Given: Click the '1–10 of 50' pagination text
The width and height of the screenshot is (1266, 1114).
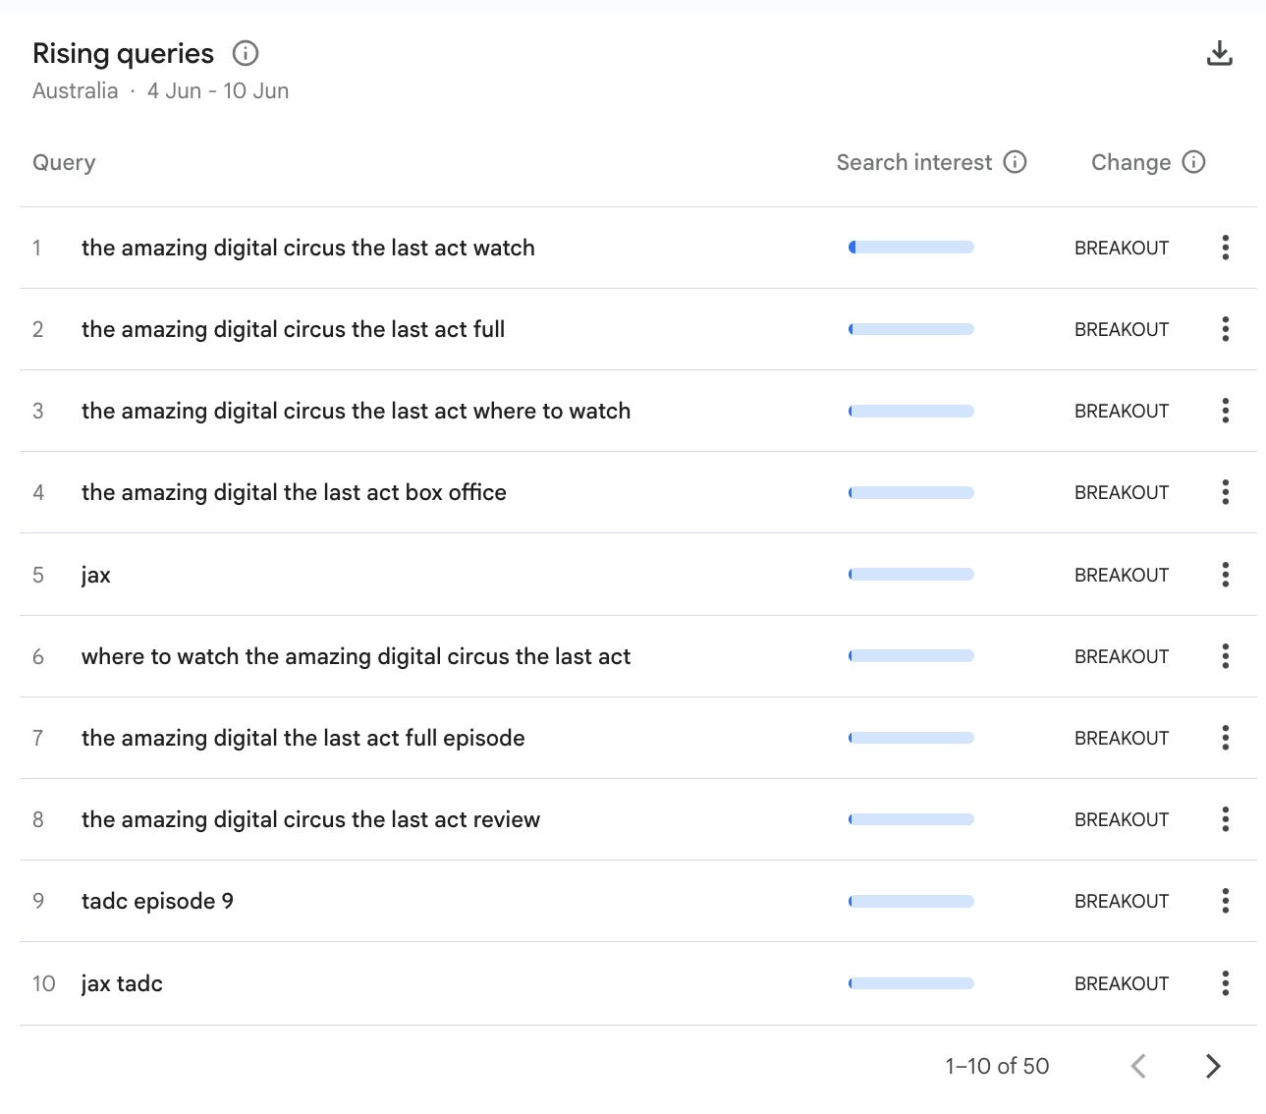Looking at the screenshot, I should tap(997, 1066).
